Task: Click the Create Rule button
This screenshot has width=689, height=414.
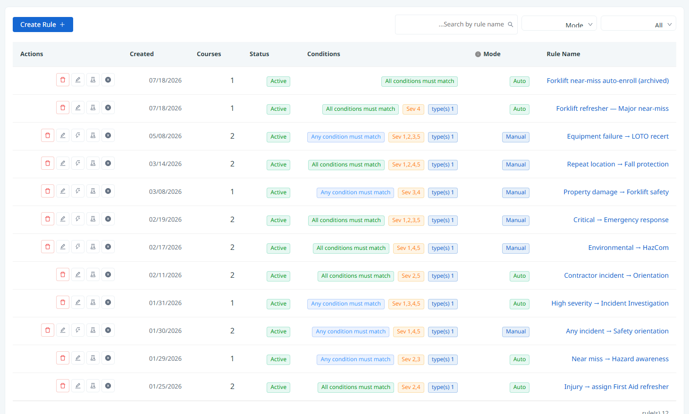Action: point(43,25)
